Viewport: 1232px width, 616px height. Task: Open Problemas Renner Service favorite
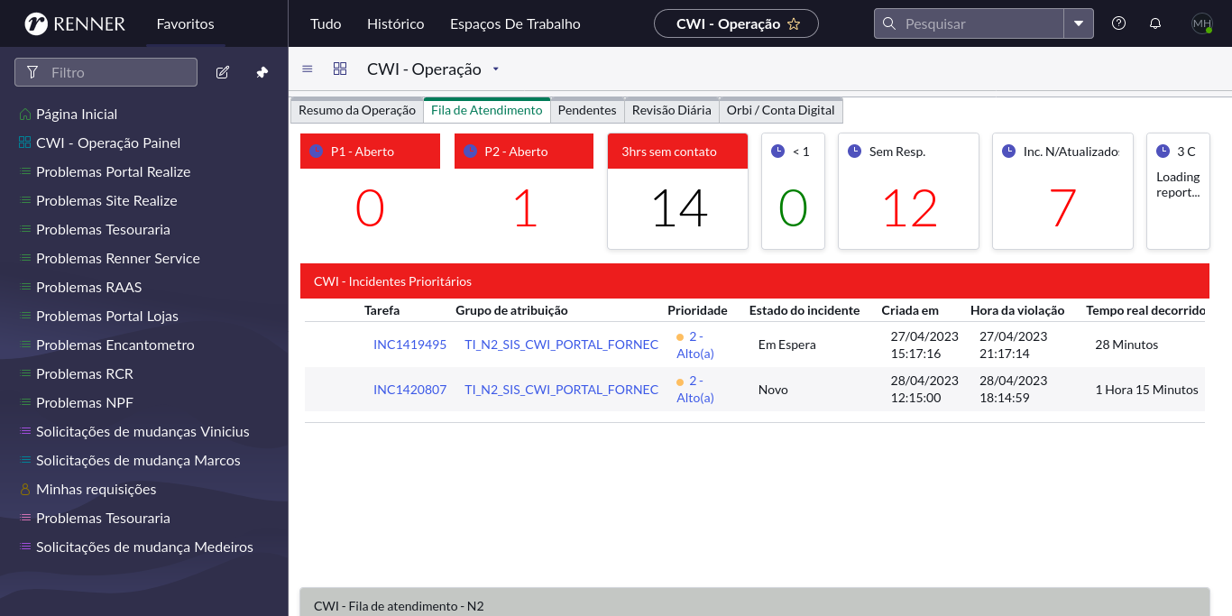pyautogui.click(x=118, y=258)
